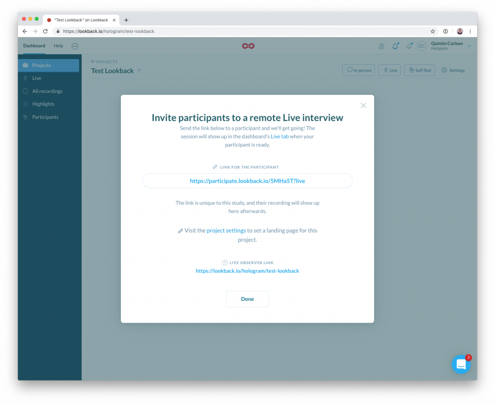Open the notifications bell
The image size is (495, 404).
395,46
